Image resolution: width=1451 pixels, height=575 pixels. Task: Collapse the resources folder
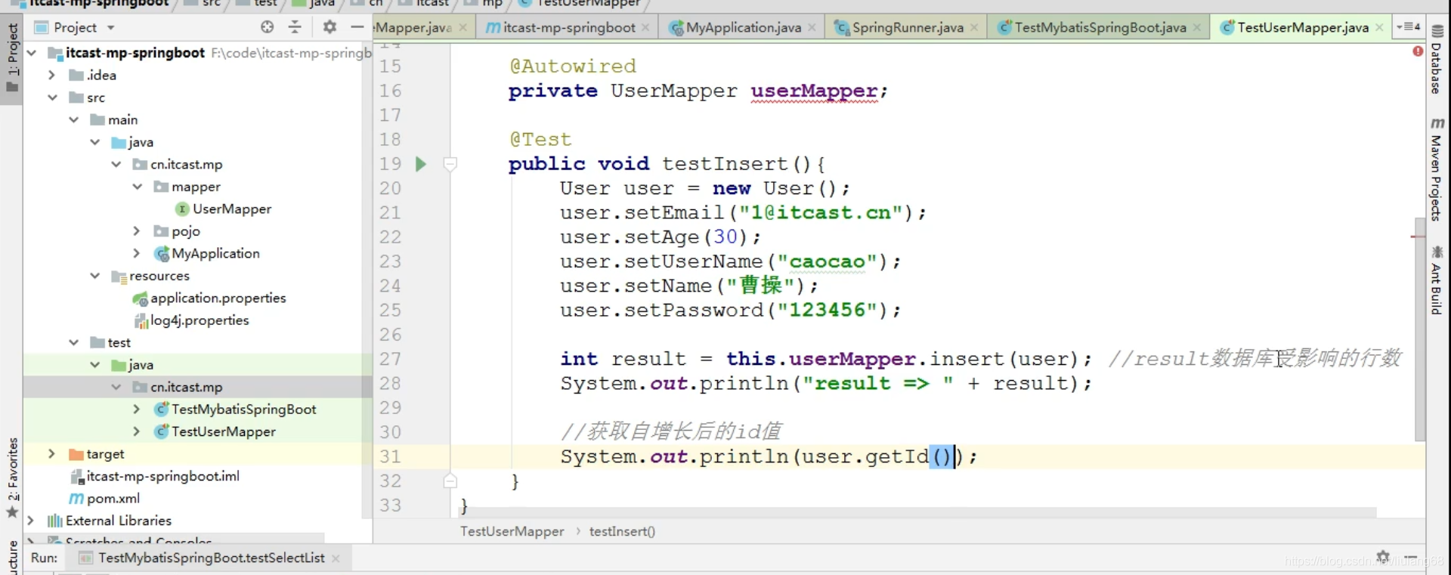94,276
